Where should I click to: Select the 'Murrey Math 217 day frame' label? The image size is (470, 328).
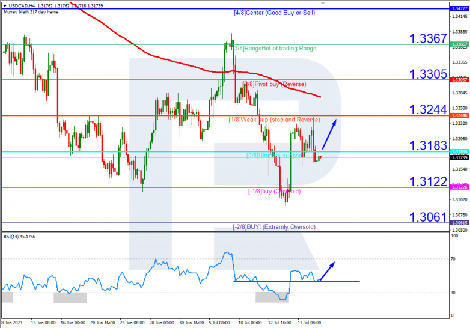tap(31, 12)
